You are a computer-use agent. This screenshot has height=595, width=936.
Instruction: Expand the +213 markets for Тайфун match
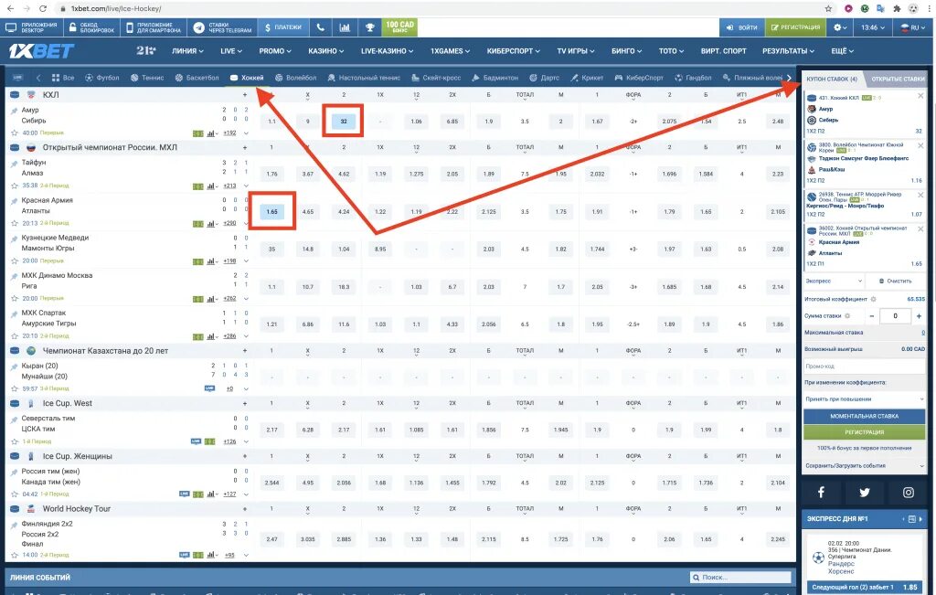click(x=229, y=186)
